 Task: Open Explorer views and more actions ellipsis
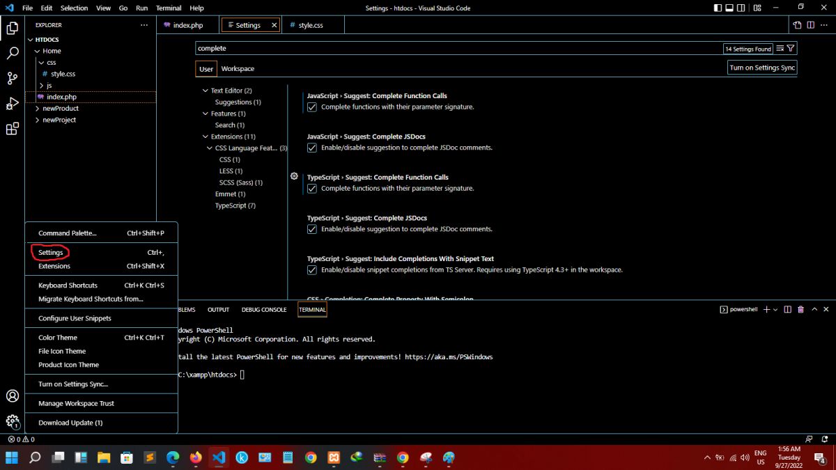pyautogui.click(x=144, y=25)
